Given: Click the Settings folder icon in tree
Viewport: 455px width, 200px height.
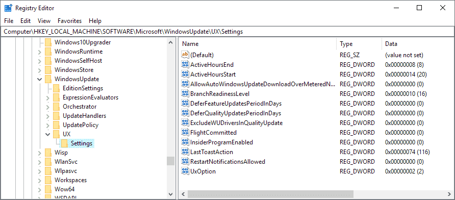Looking at the screenshot, I should (64, 143).
